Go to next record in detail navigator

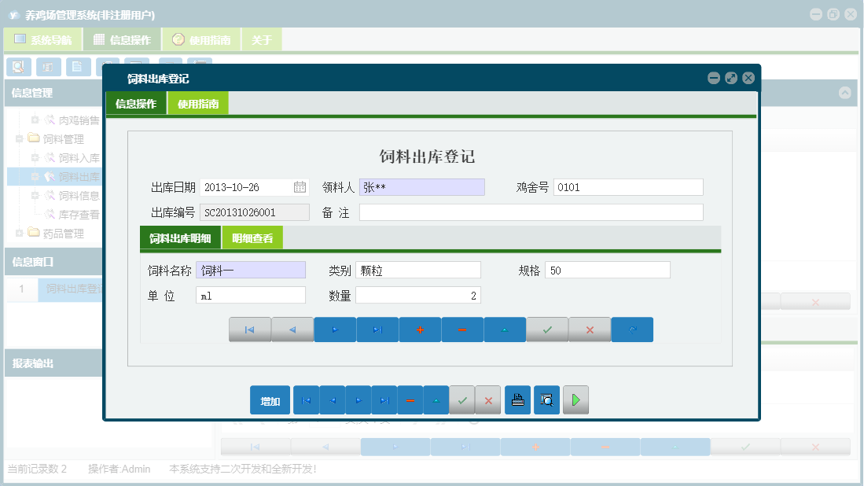point(335,330)
